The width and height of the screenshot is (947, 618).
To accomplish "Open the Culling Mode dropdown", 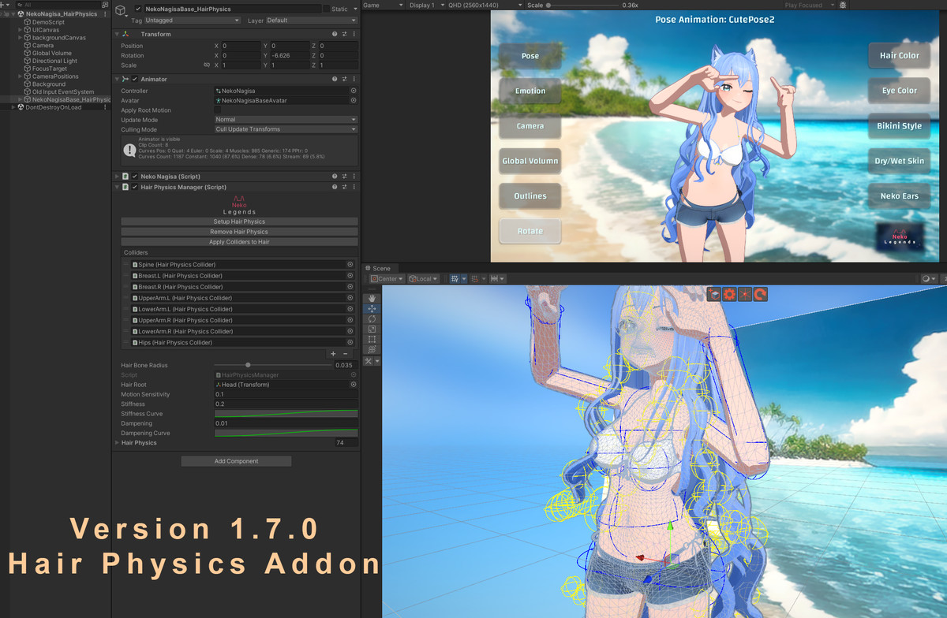I will tap(286, 129).
